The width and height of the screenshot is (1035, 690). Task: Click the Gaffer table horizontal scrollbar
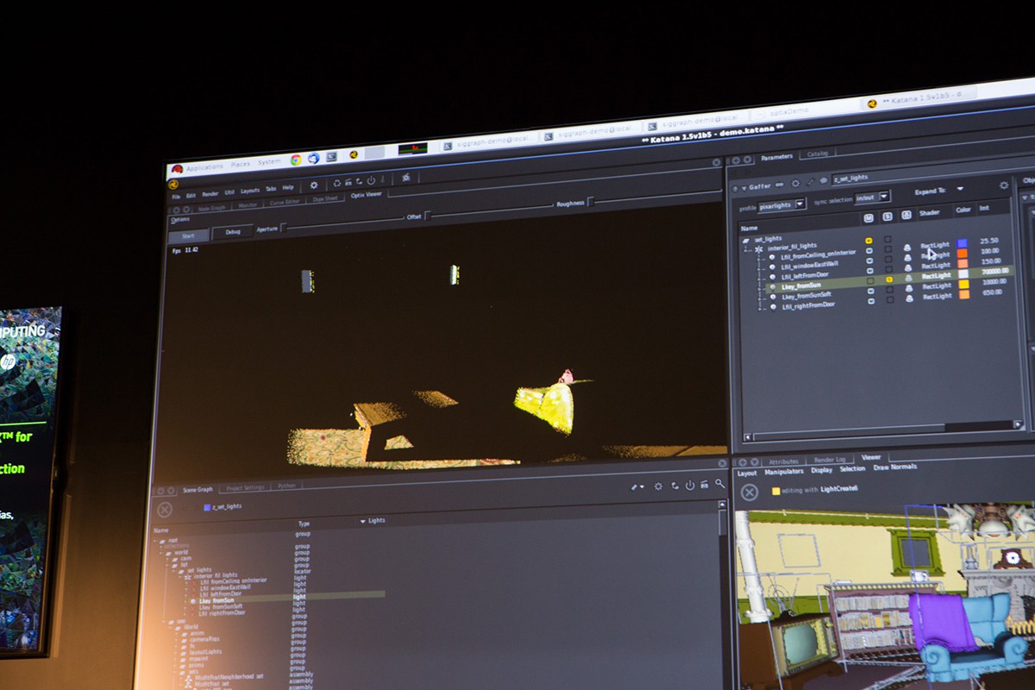tap(881, 432)
